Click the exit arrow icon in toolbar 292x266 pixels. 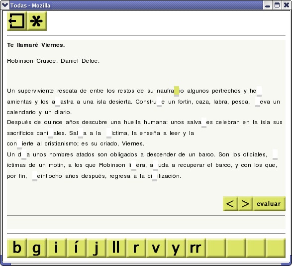(17, 21)
